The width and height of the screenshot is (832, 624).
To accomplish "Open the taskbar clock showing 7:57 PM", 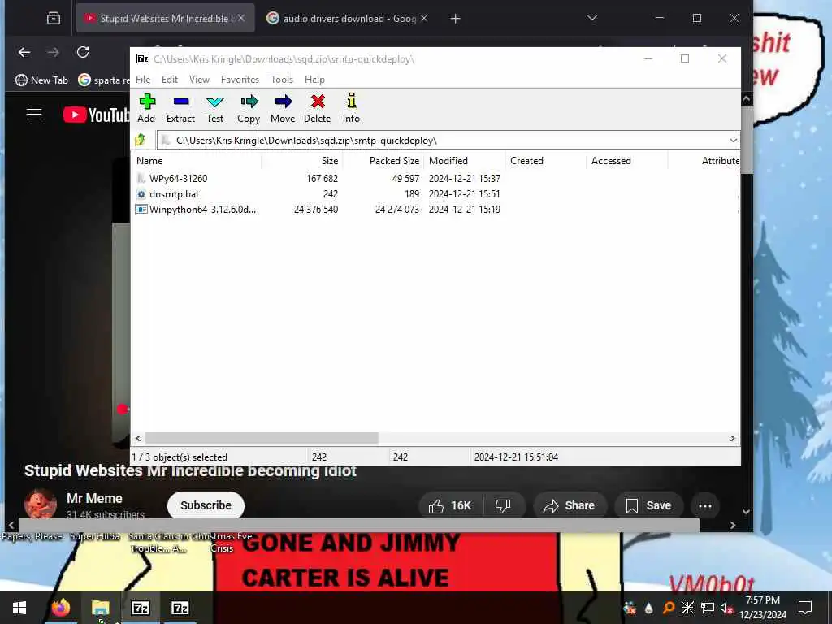I will [762, 608].
